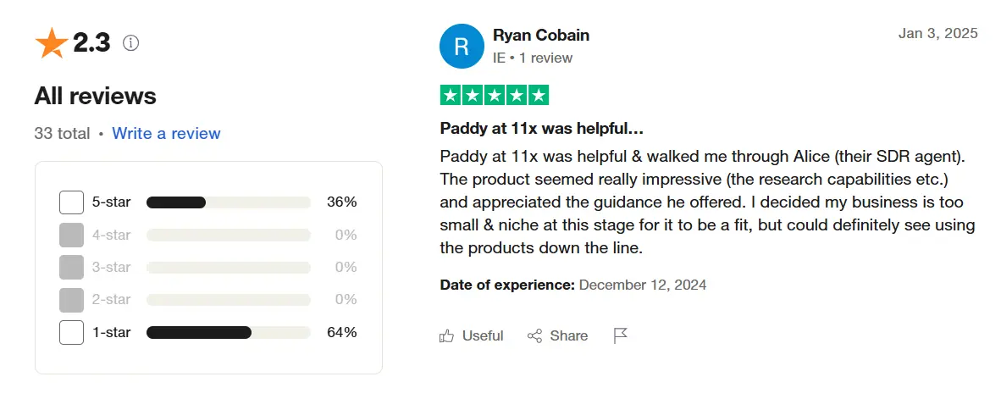
Task: Click the Share button label
Action: click(x=569, y=336)
